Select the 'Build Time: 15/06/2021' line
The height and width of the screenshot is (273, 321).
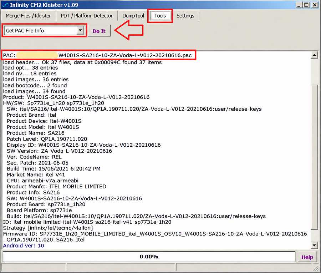tap(53, 169)
